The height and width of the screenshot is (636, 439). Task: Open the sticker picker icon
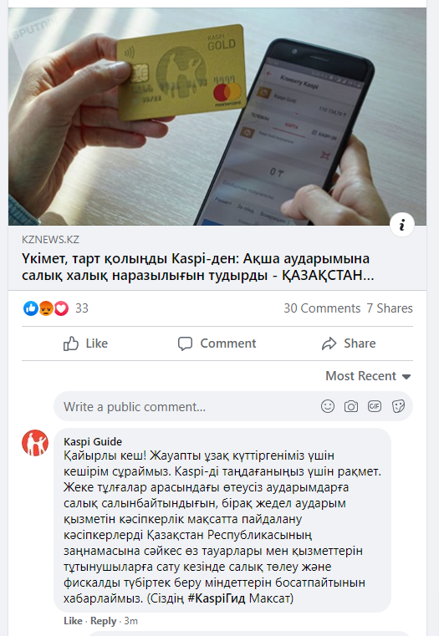398,406
